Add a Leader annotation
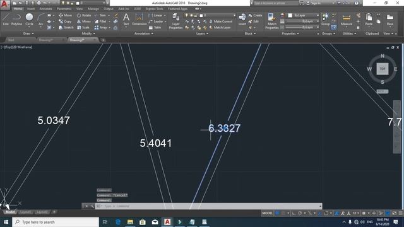Screen dimensions: 404x227 (x=156, y=21)
